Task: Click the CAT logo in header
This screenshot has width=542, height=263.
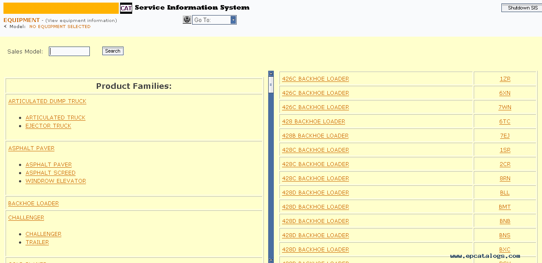Action: (126, 8)
